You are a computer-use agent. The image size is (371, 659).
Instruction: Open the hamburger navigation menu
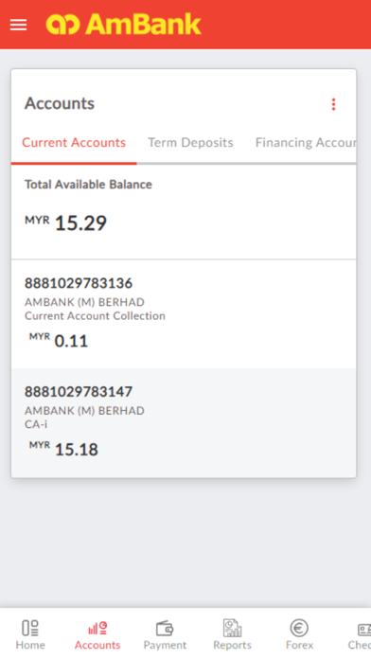pos(19,25)
